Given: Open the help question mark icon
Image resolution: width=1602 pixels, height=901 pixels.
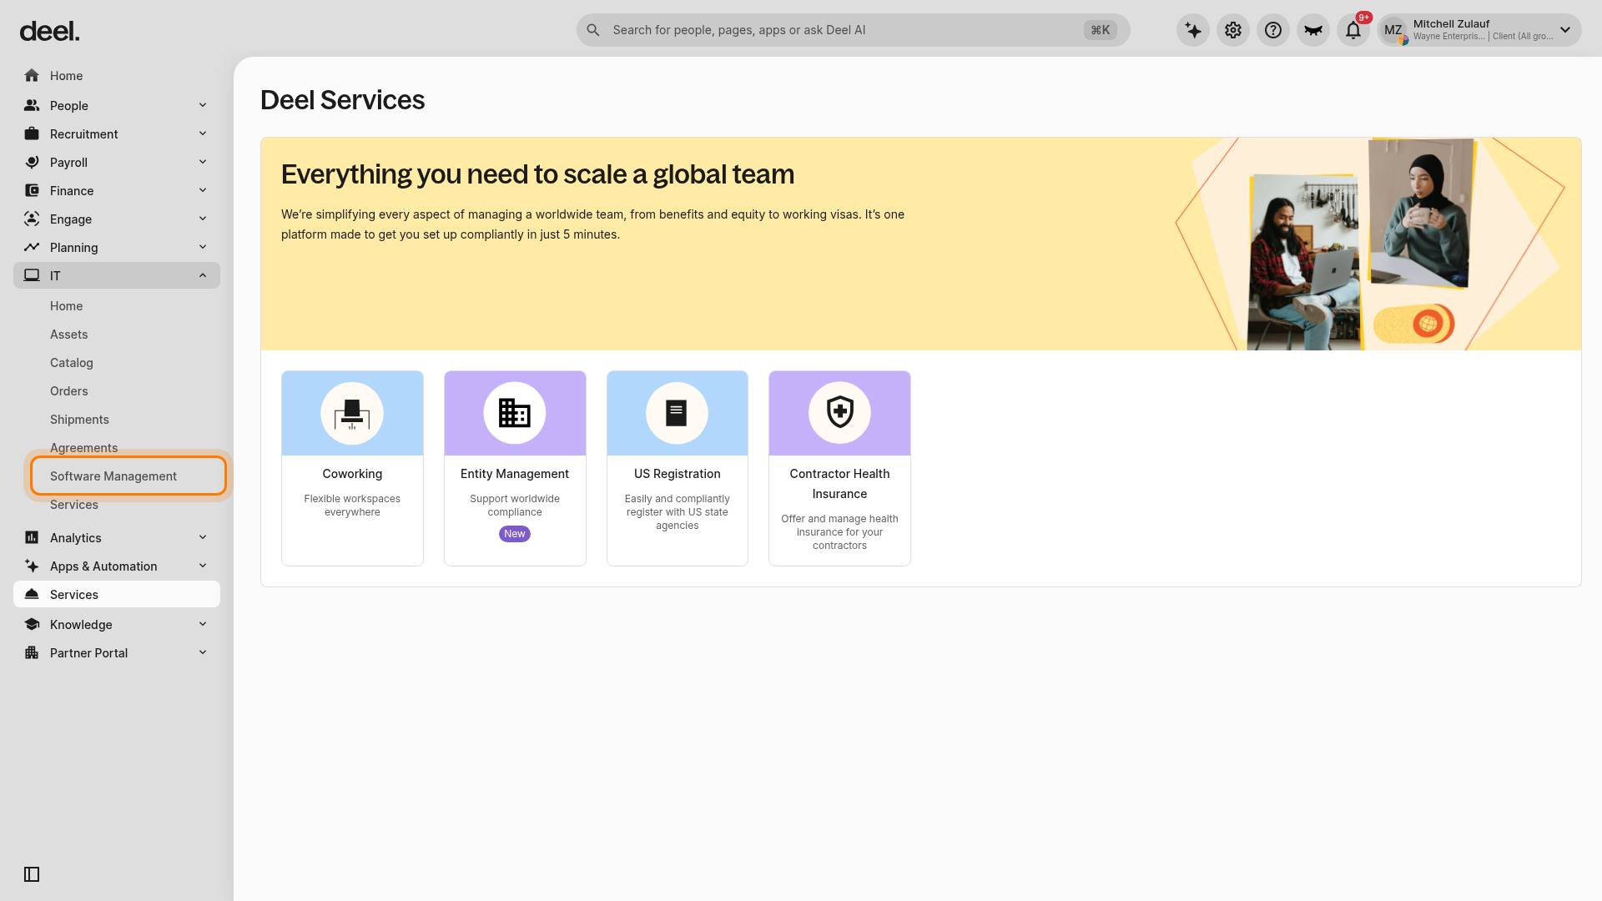Looking at the screenshot, I should 1273,30.
